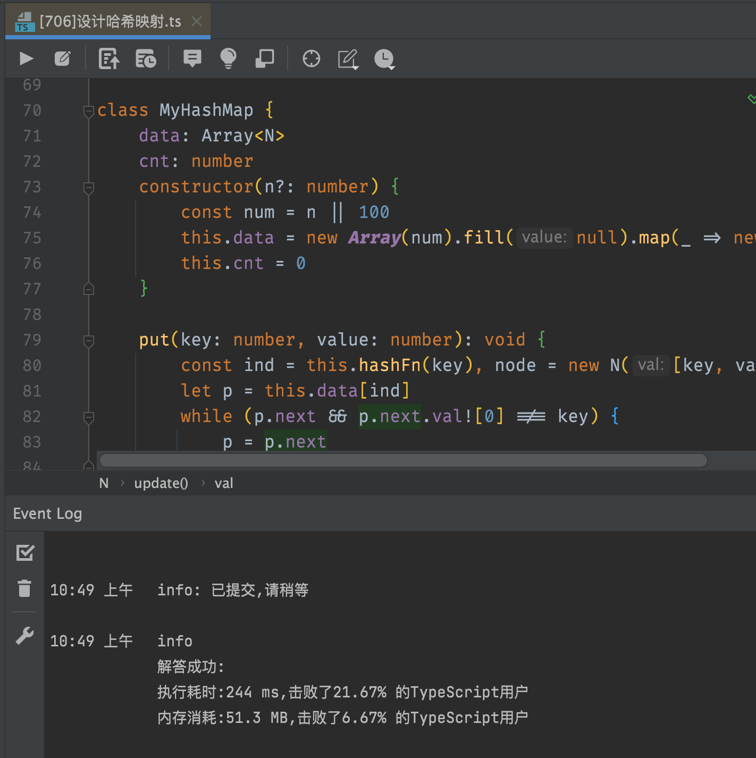Select the [706]设计哈希映射.ts tab
Screen dimensions: 756x758
(x=108, y=21)
